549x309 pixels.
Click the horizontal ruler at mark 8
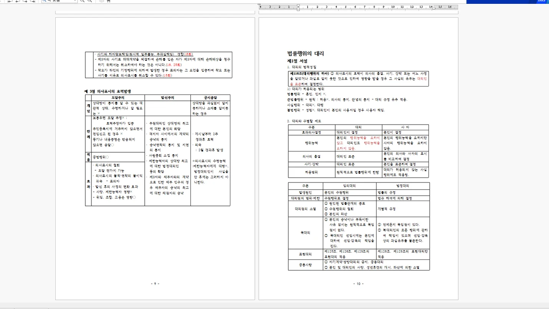pos(374,7)
